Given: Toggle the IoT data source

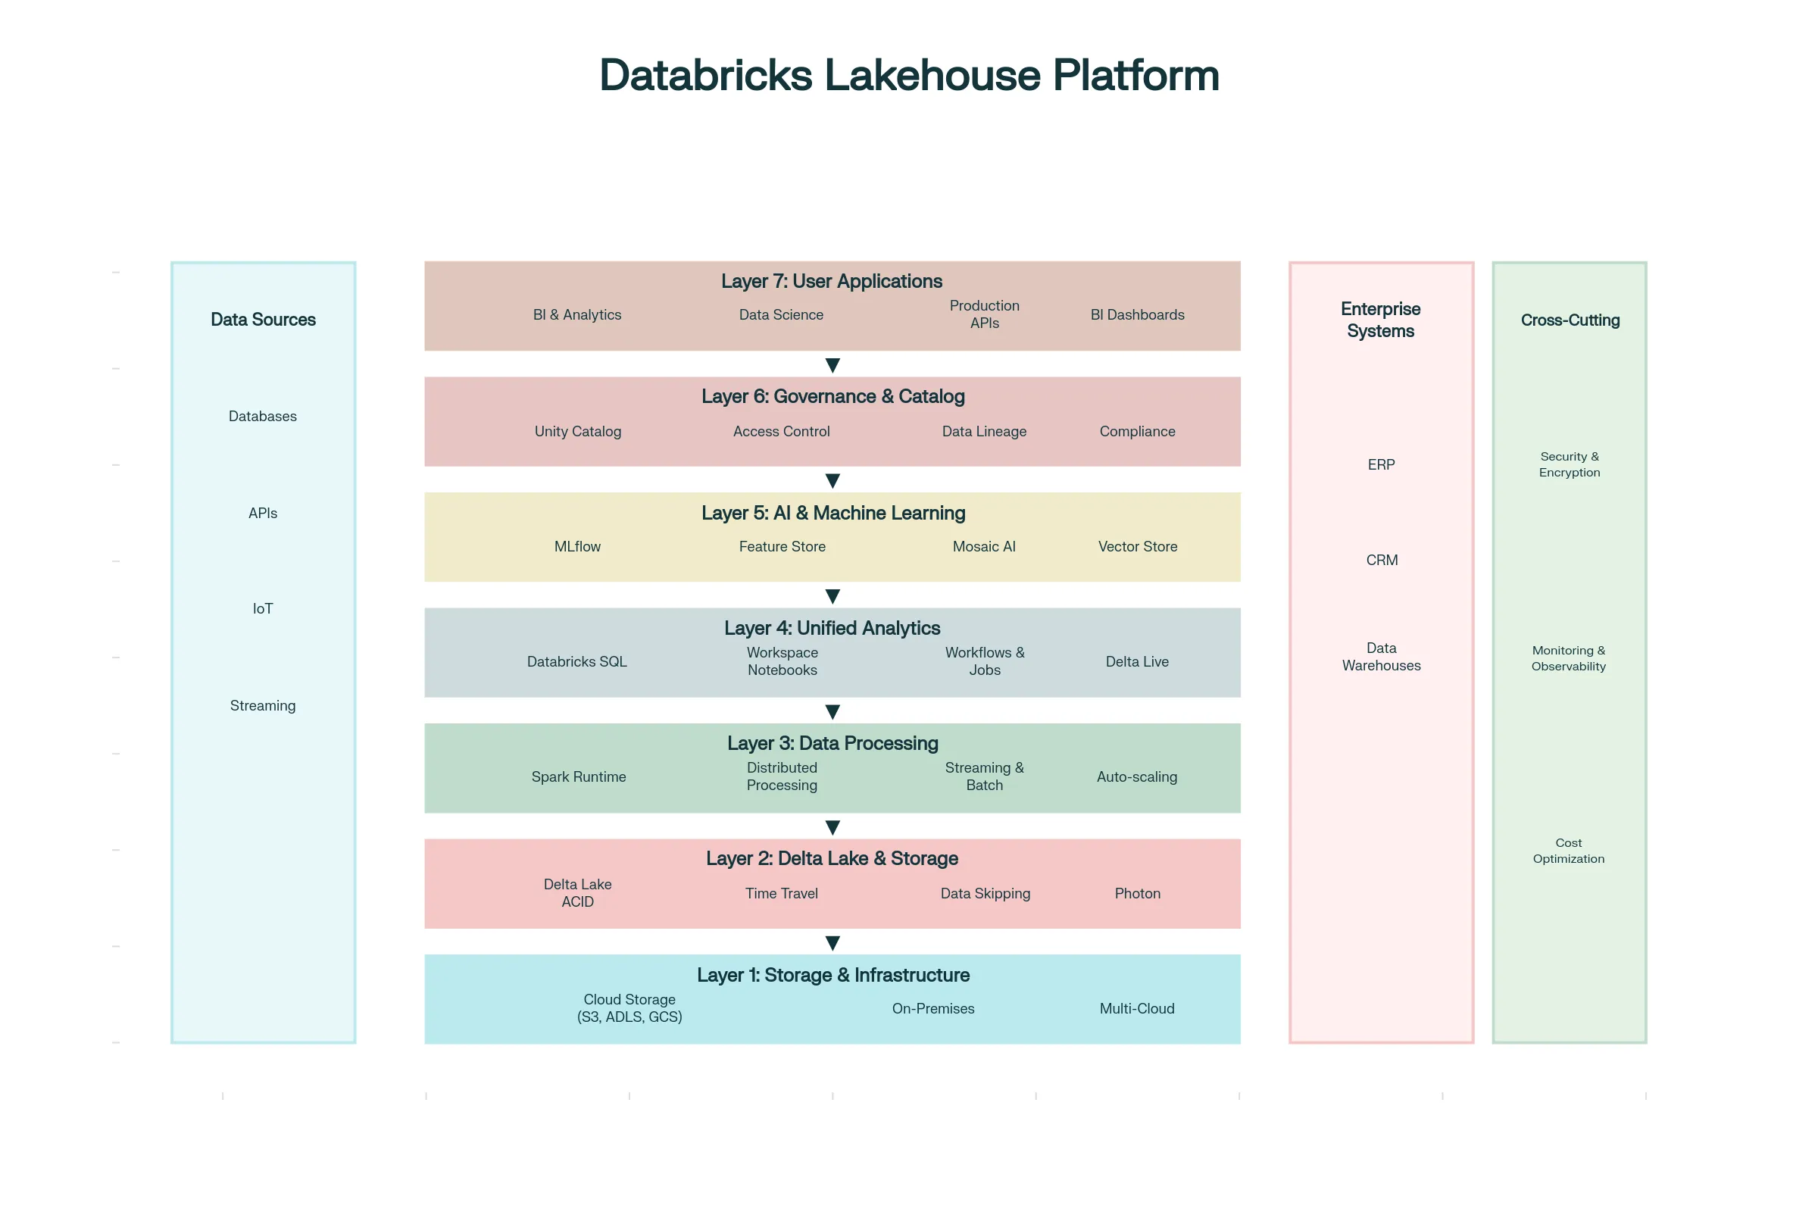Looking at the screenshot, I should [x=263, y=608].
